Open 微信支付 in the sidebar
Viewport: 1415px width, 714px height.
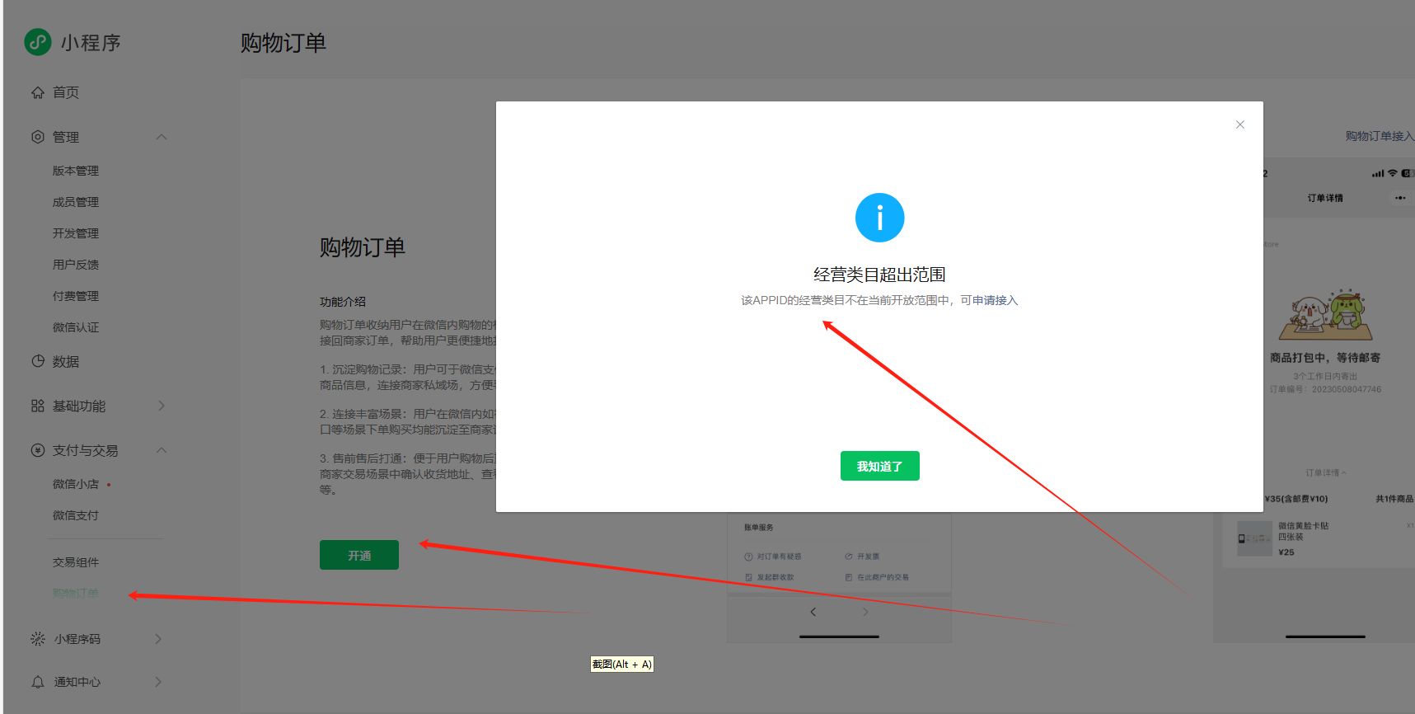(x=76, y=515)
